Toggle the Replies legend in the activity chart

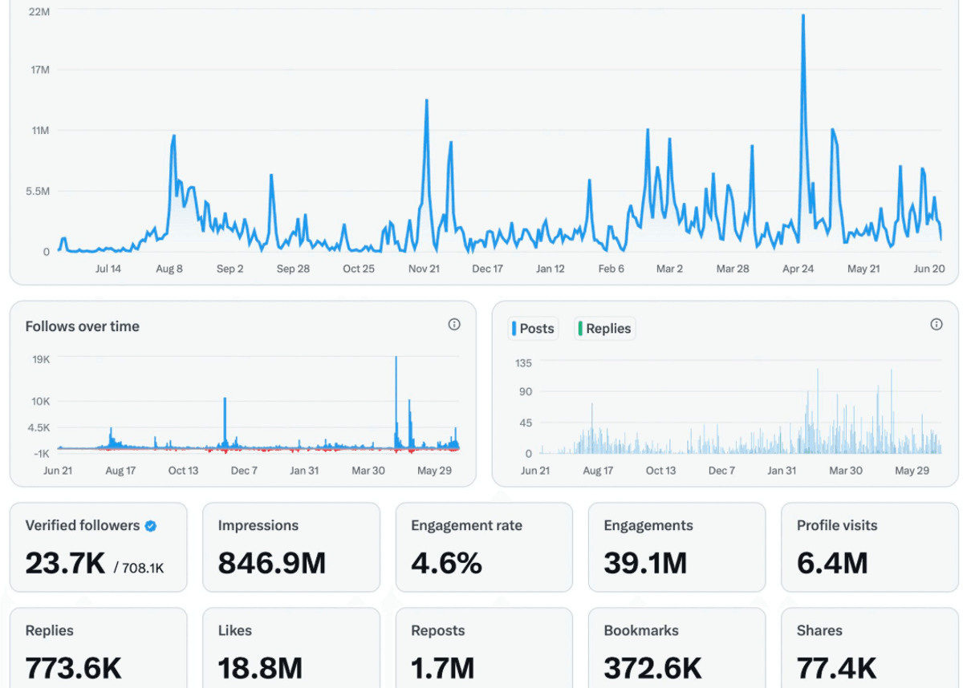[x=604, y=329]
